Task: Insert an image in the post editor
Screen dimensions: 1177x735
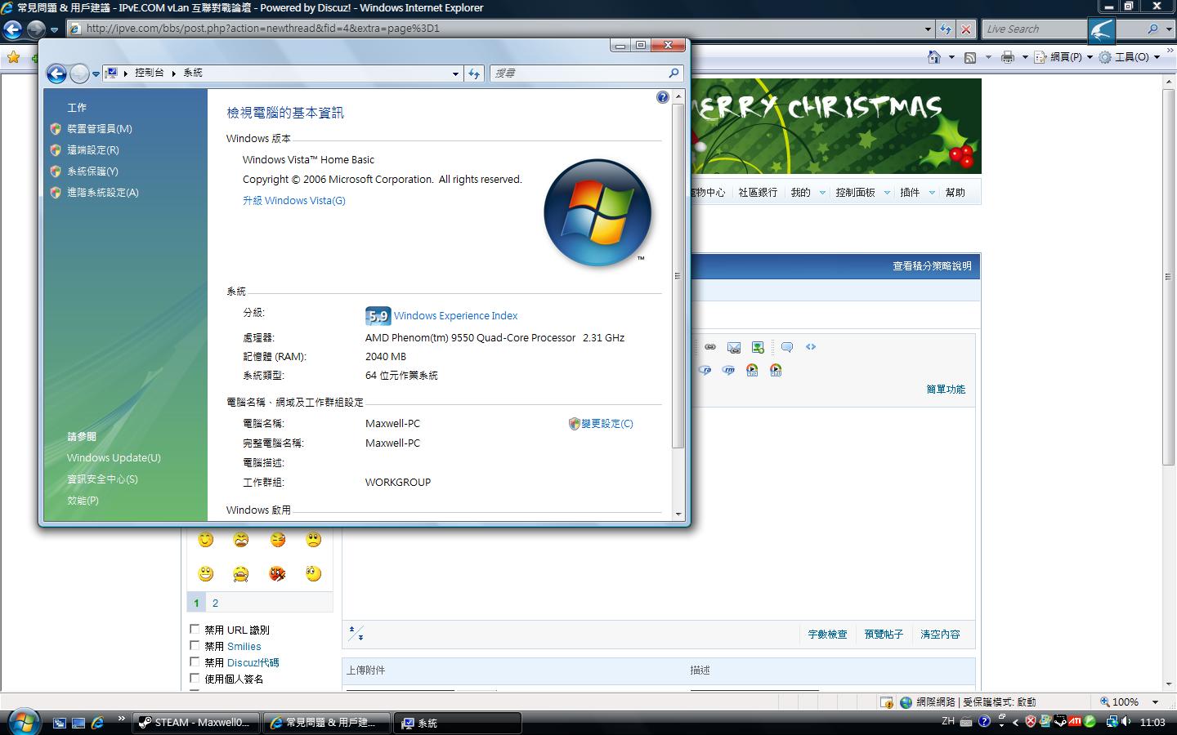Action: coord(758,347)
